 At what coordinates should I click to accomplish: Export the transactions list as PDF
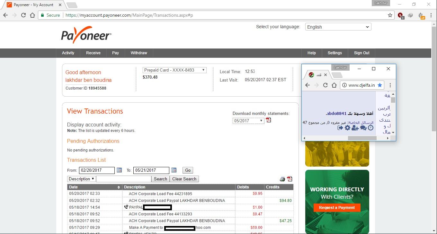pos(290,179)
